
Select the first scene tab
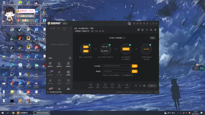coord(53,28)
